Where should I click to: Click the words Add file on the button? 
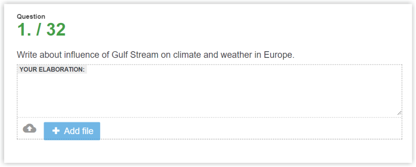tap(79, 131)
